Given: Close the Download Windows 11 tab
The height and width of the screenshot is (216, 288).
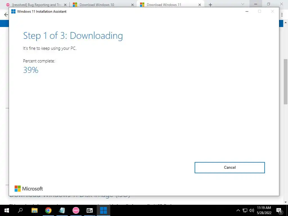Looking at the screenshot, I should click(x=200, y=5).
